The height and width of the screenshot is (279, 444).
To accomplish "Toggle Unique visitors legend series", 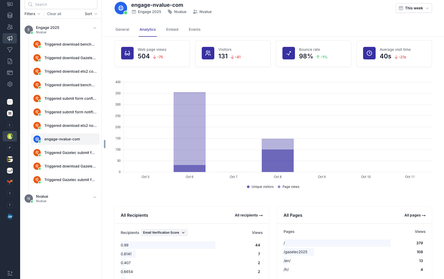I will 260,187.
